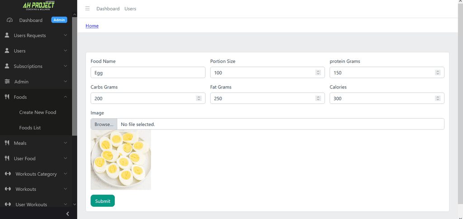Screen dimensions: 463x219
Task: Click the protein Grams spinner arrows
Action: [x=438, y=73]
